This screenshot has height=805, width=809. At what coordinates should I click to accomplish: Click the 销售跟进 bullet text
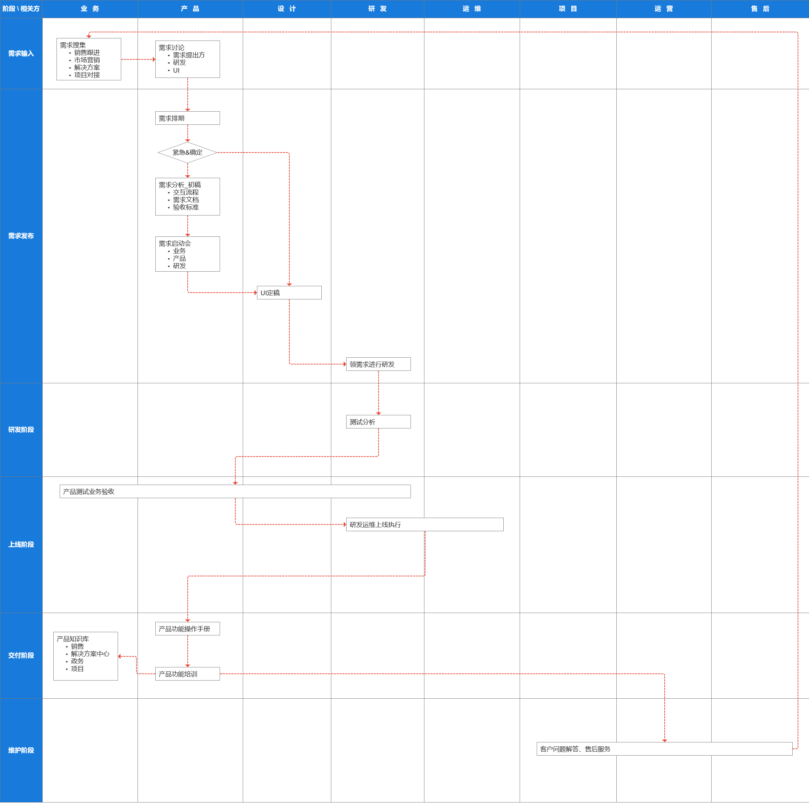(x=87, y=52)
